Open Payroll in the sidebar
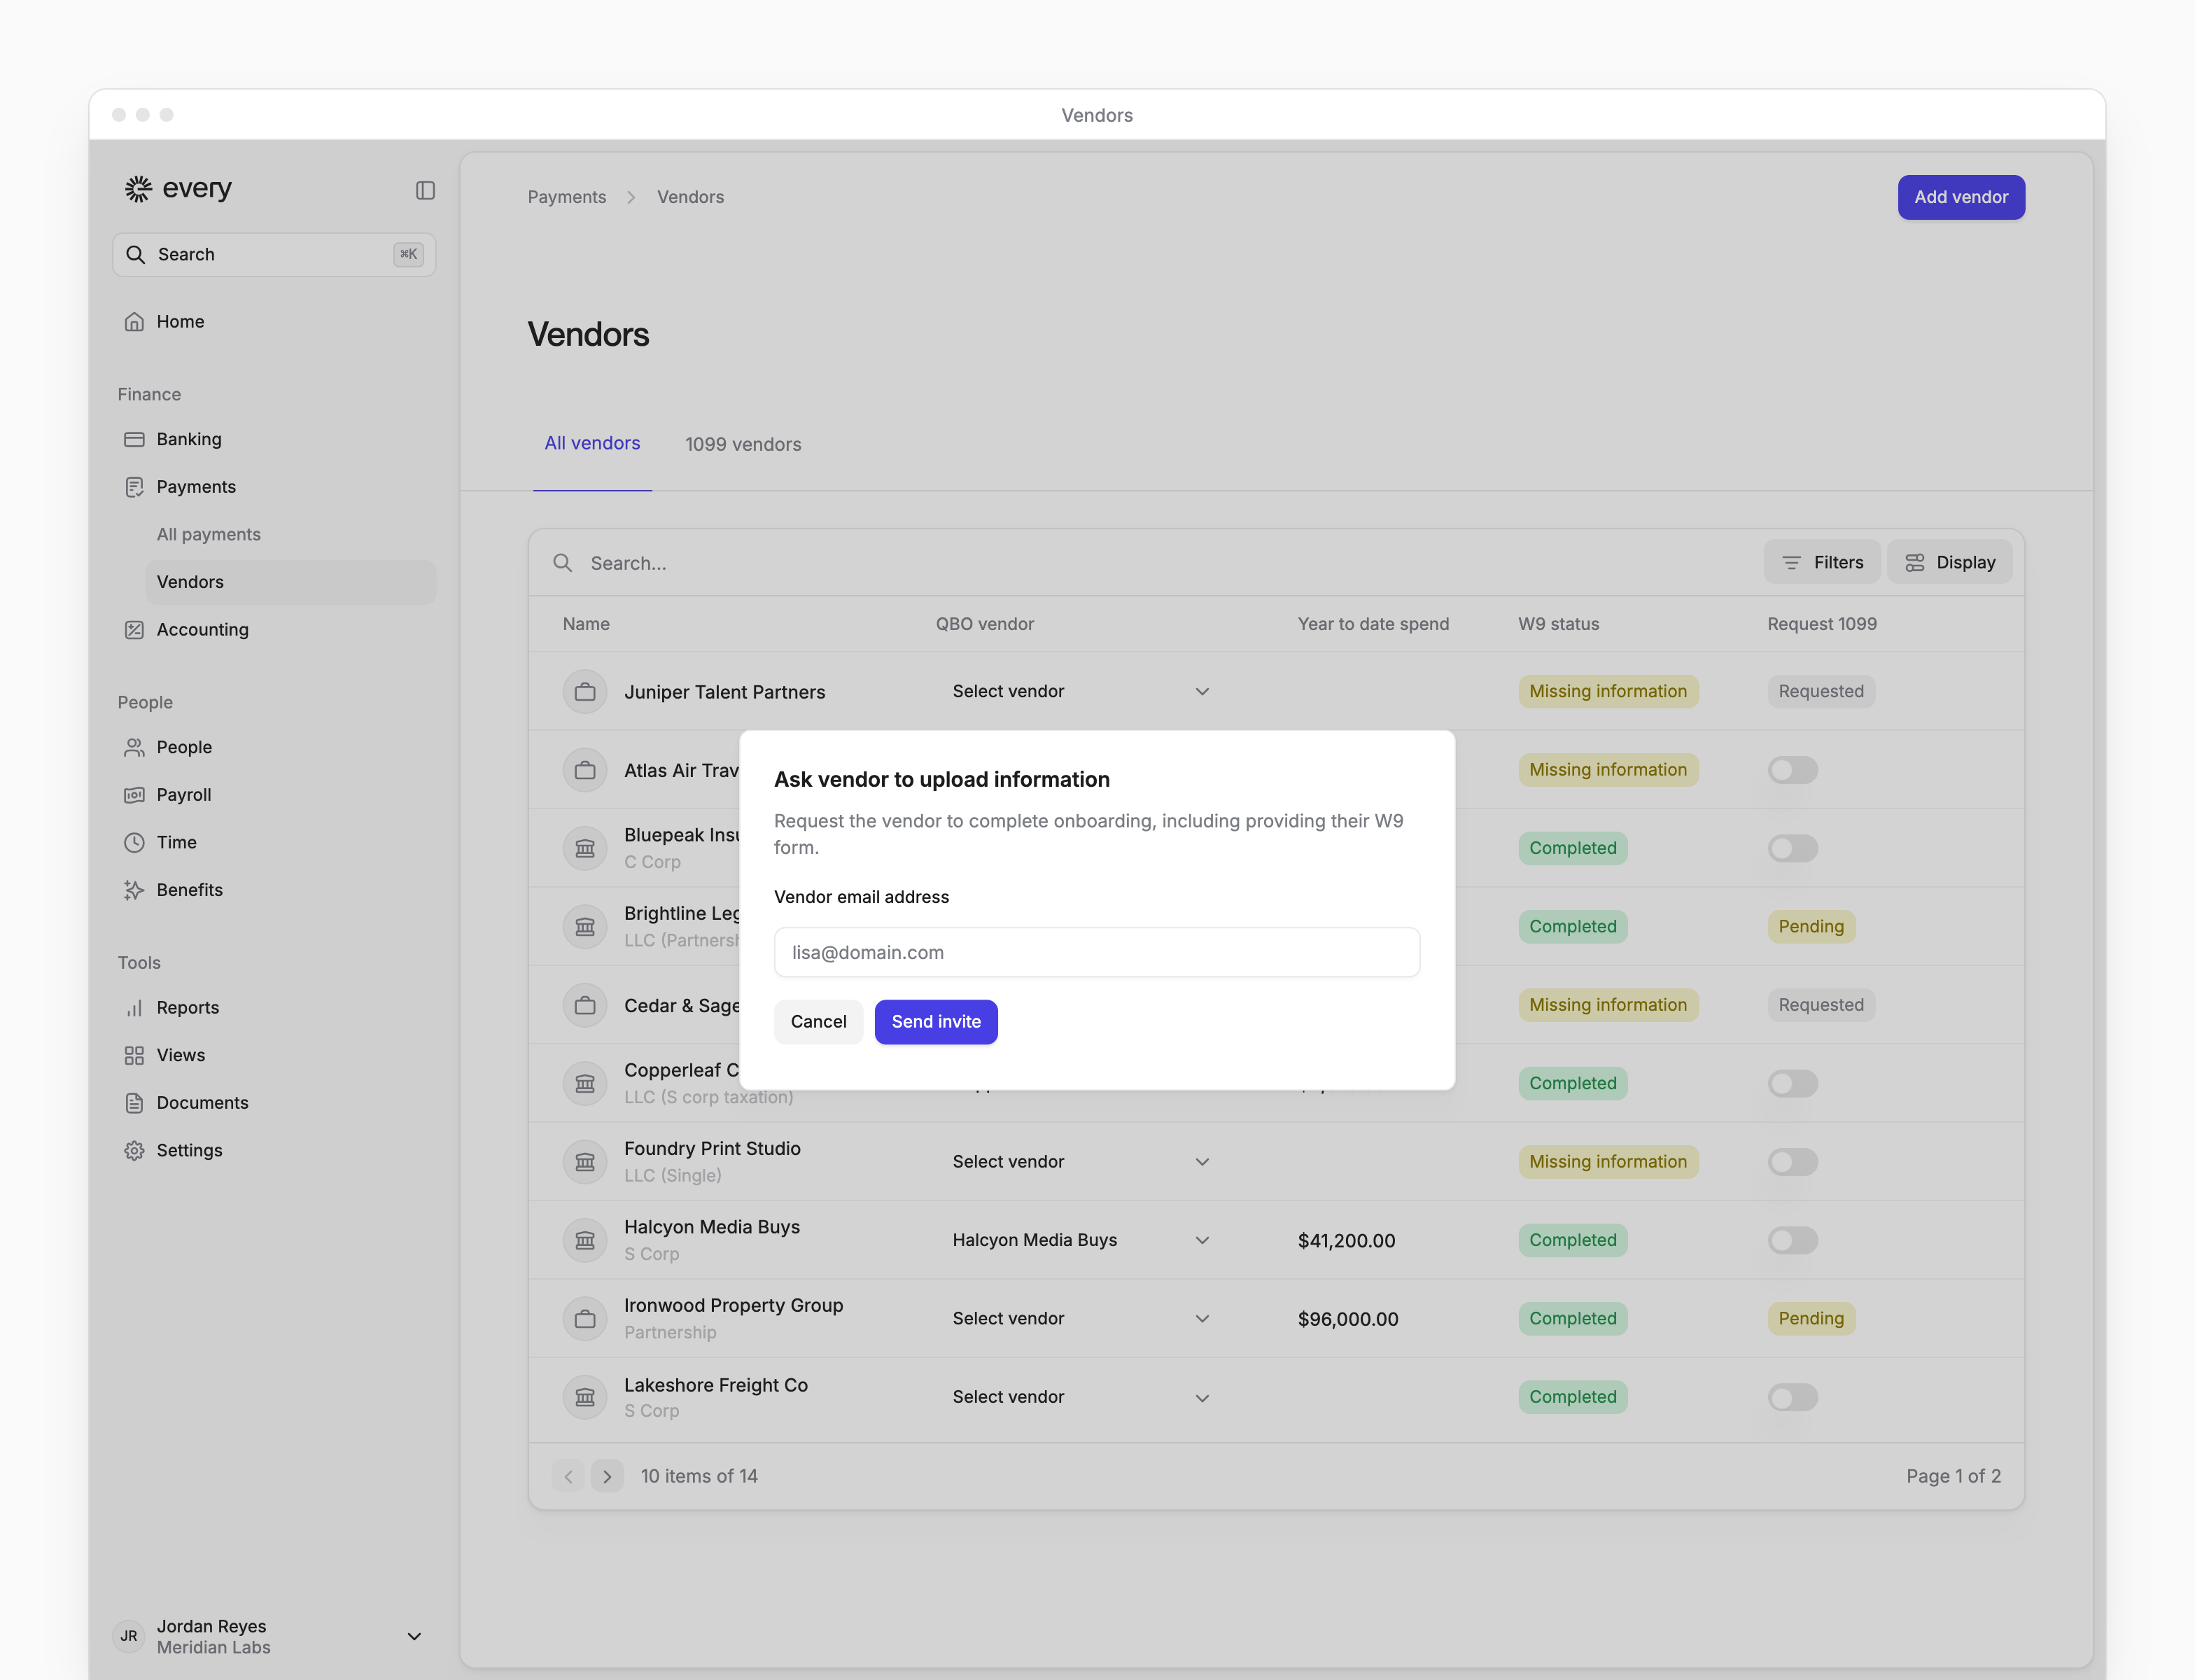Screen dimensions: 2195x1680 point(274,795)
